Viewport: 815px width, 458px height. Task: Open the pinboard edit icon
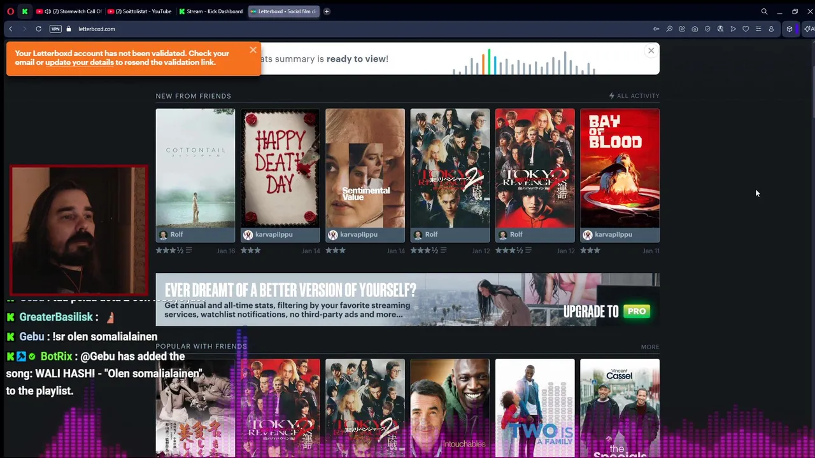(682, 29)
